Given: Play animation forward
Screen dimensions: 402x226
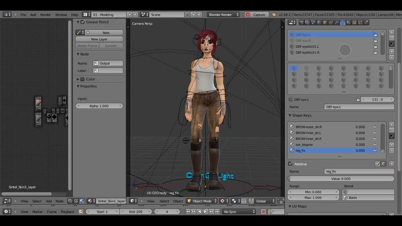Looking at the screenshot, I should click(205, 212).
